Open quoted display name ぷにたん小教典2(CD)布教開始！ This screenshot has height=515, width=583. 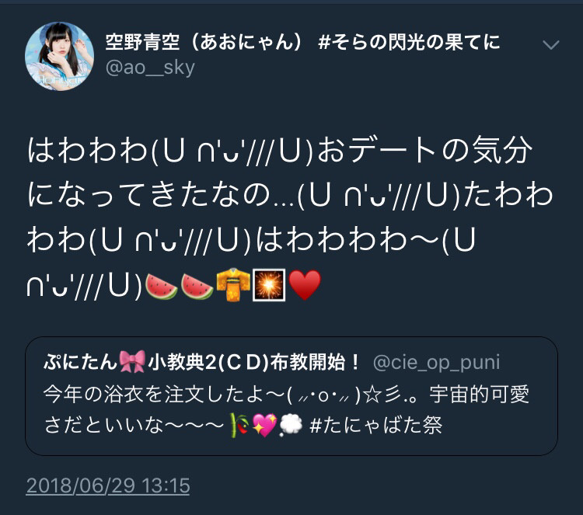(x=202, y=362)
